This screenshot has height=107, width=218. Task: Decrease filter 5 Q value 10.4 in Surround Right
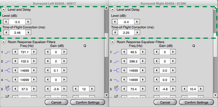pos(185,89)
